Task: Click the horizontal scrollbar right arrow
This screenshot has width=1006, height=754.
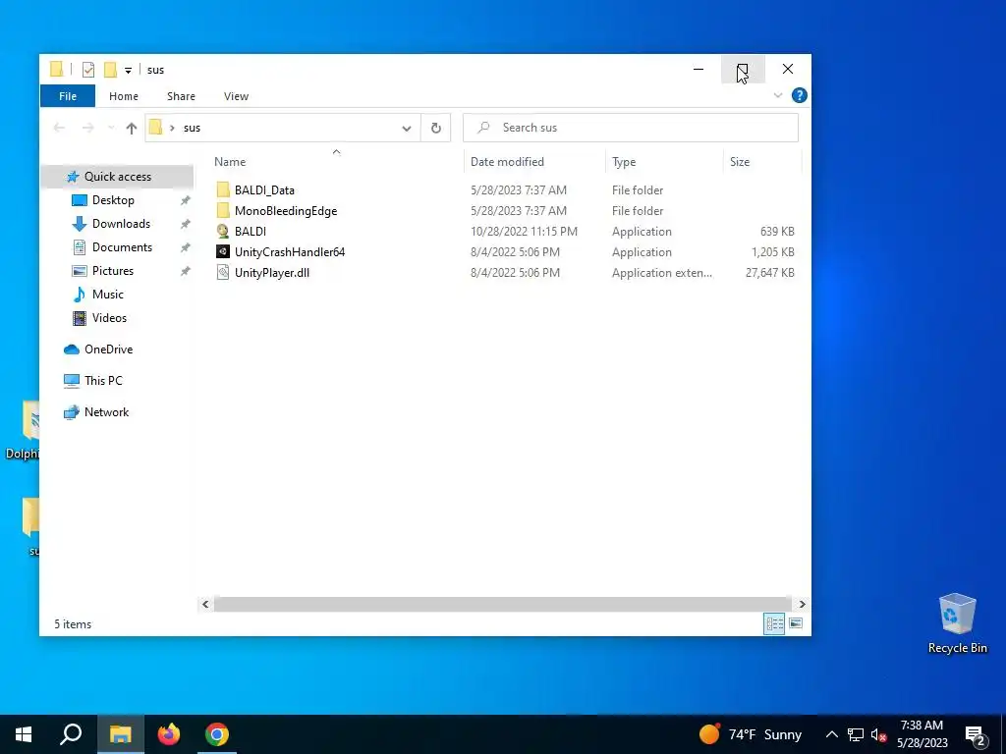Action: [x=802, y=604]
